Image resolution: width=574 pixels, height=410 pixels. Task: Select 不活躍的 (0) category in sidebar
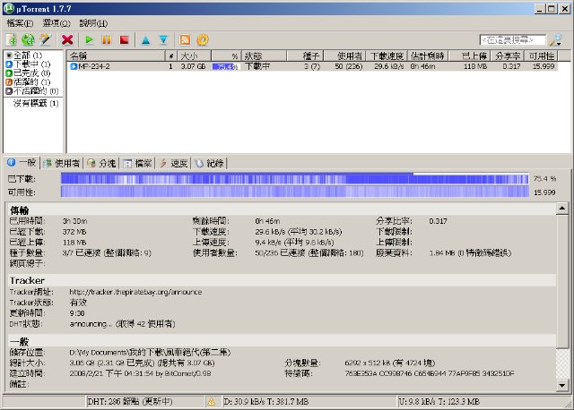[x=32, y=90]
